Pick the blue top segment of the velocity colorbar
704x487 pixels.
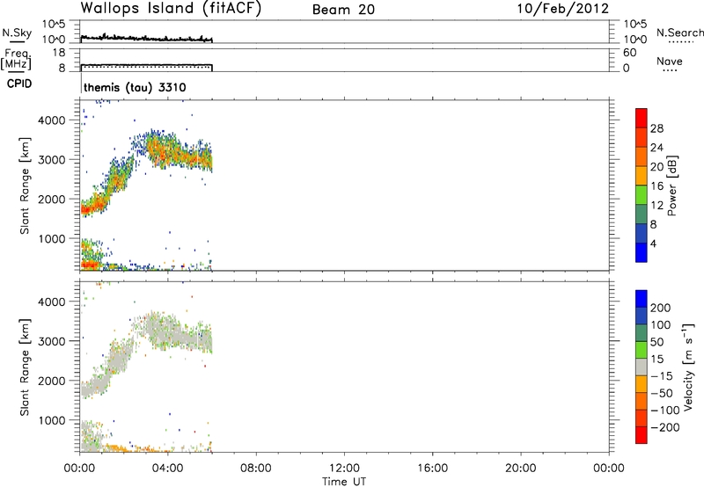(x=642, y=299)
